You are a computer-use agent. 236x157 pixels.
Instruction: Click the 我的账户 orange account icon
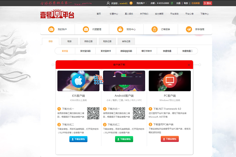51,29
